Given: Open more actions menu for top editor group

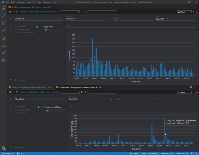Looking at the screenshot, I should (x=195, y=7).
